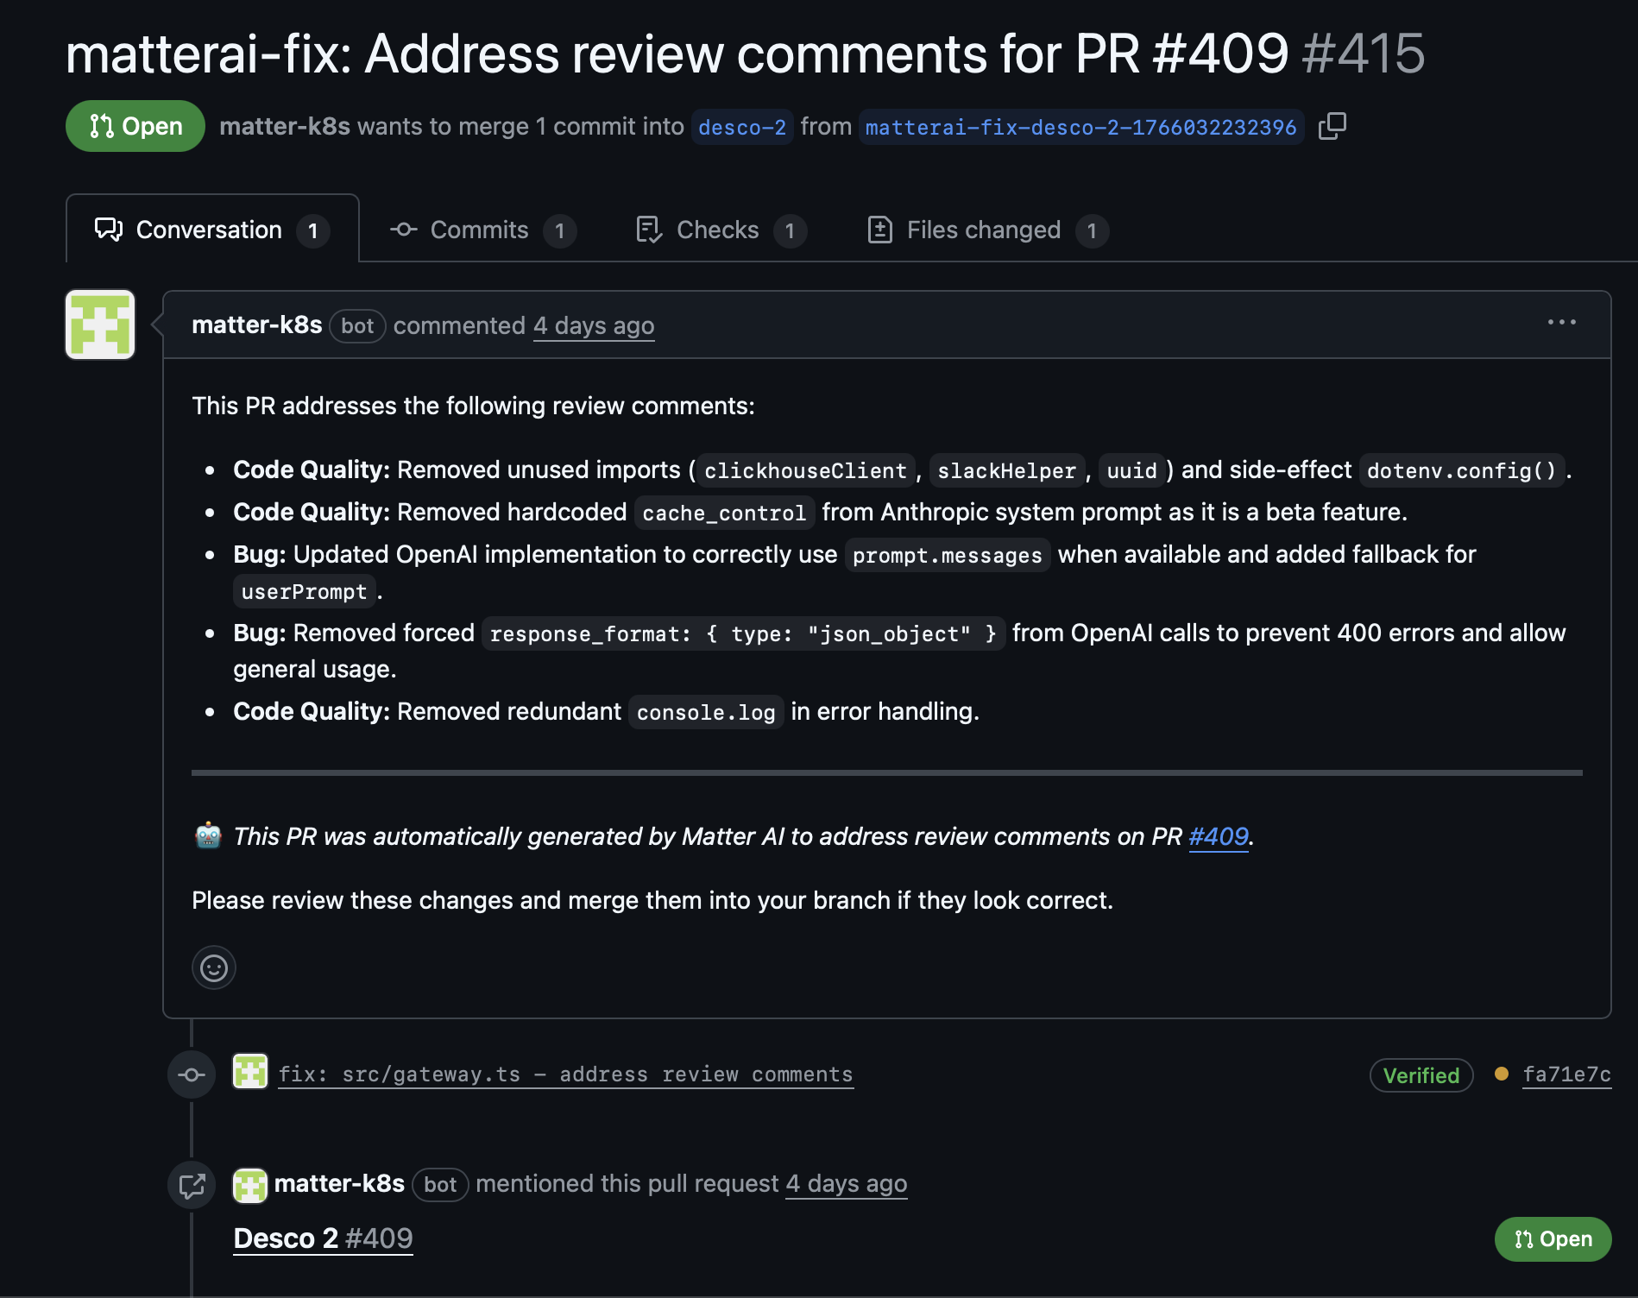1638x1298 pixels.
Task: Copy the source branch name to clipboard
Action: point(1332,127)
